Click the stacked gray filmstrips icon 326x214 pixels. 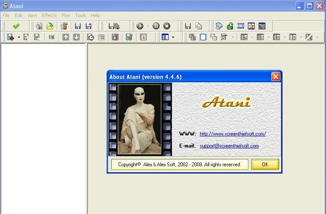pyautogui.click(x=192, y=37)
